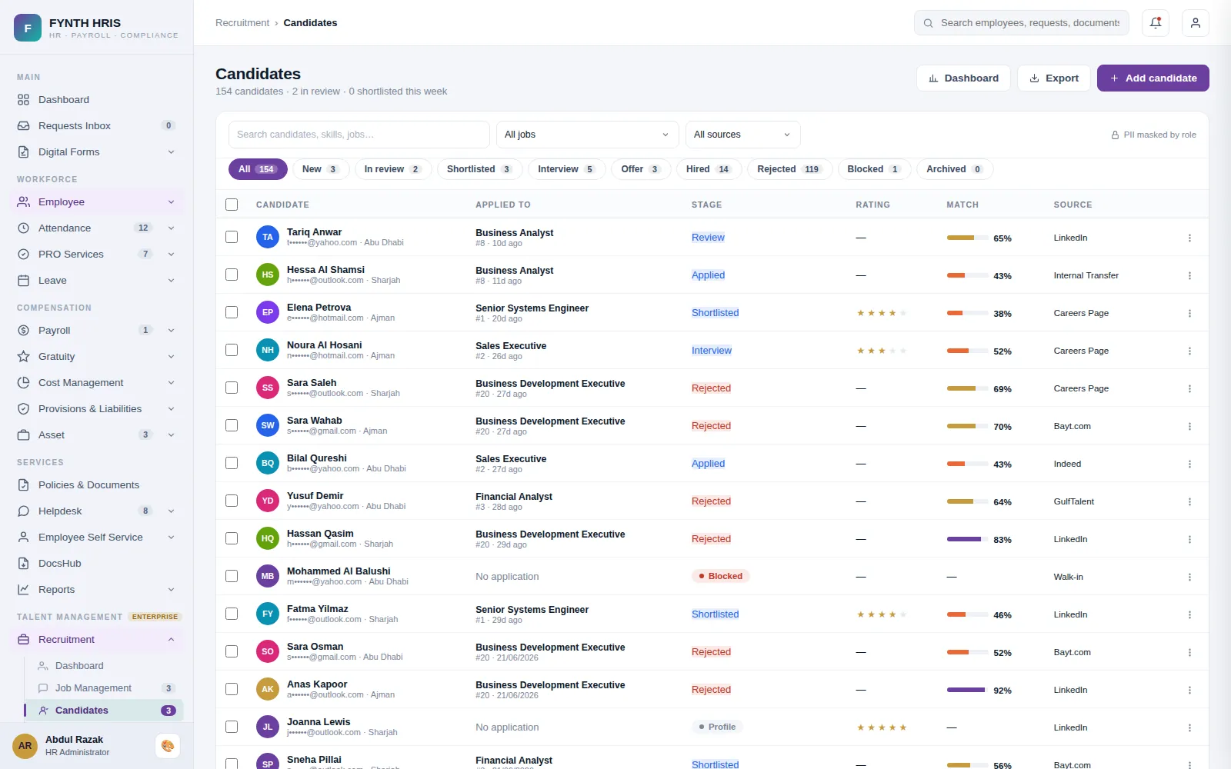
Task: Click the FYNTH HRIS logo icon
Action: point(28,28)
